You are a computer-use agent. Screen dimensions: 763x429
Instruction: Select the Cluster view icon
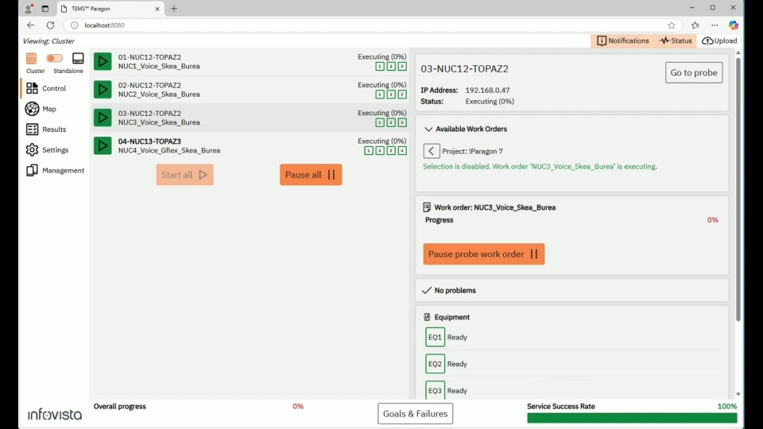[x=31, y=58]
